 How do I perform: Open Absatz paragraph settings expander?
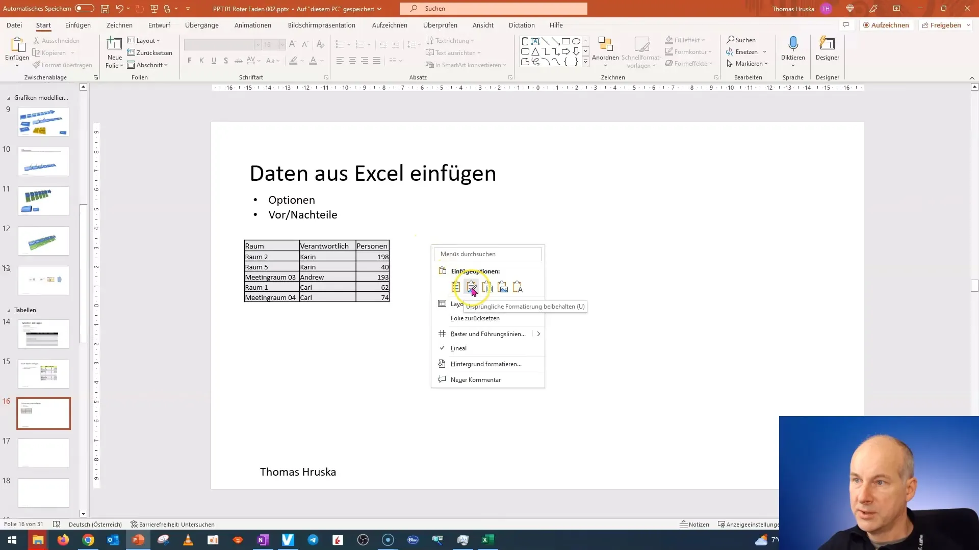(510, 77)
